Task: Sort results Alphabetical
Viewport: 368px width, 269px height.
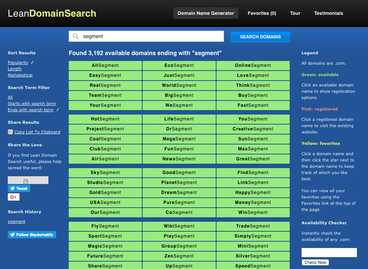Action: (20, 75)
